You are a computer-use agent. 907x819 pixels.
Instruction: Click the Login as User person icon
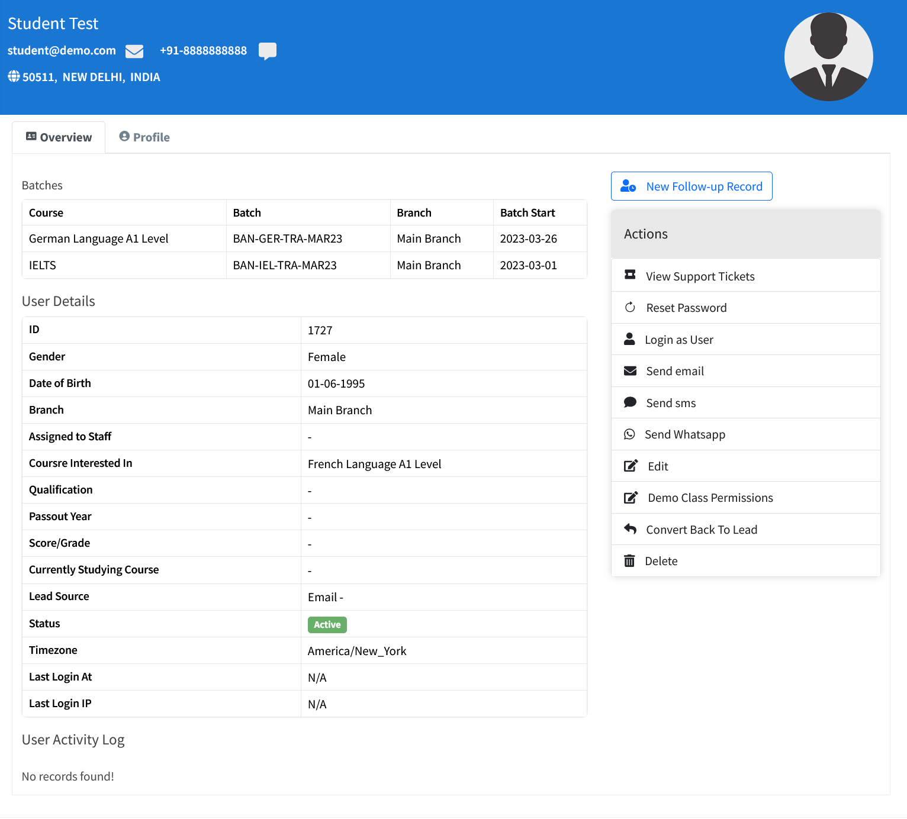629,339
